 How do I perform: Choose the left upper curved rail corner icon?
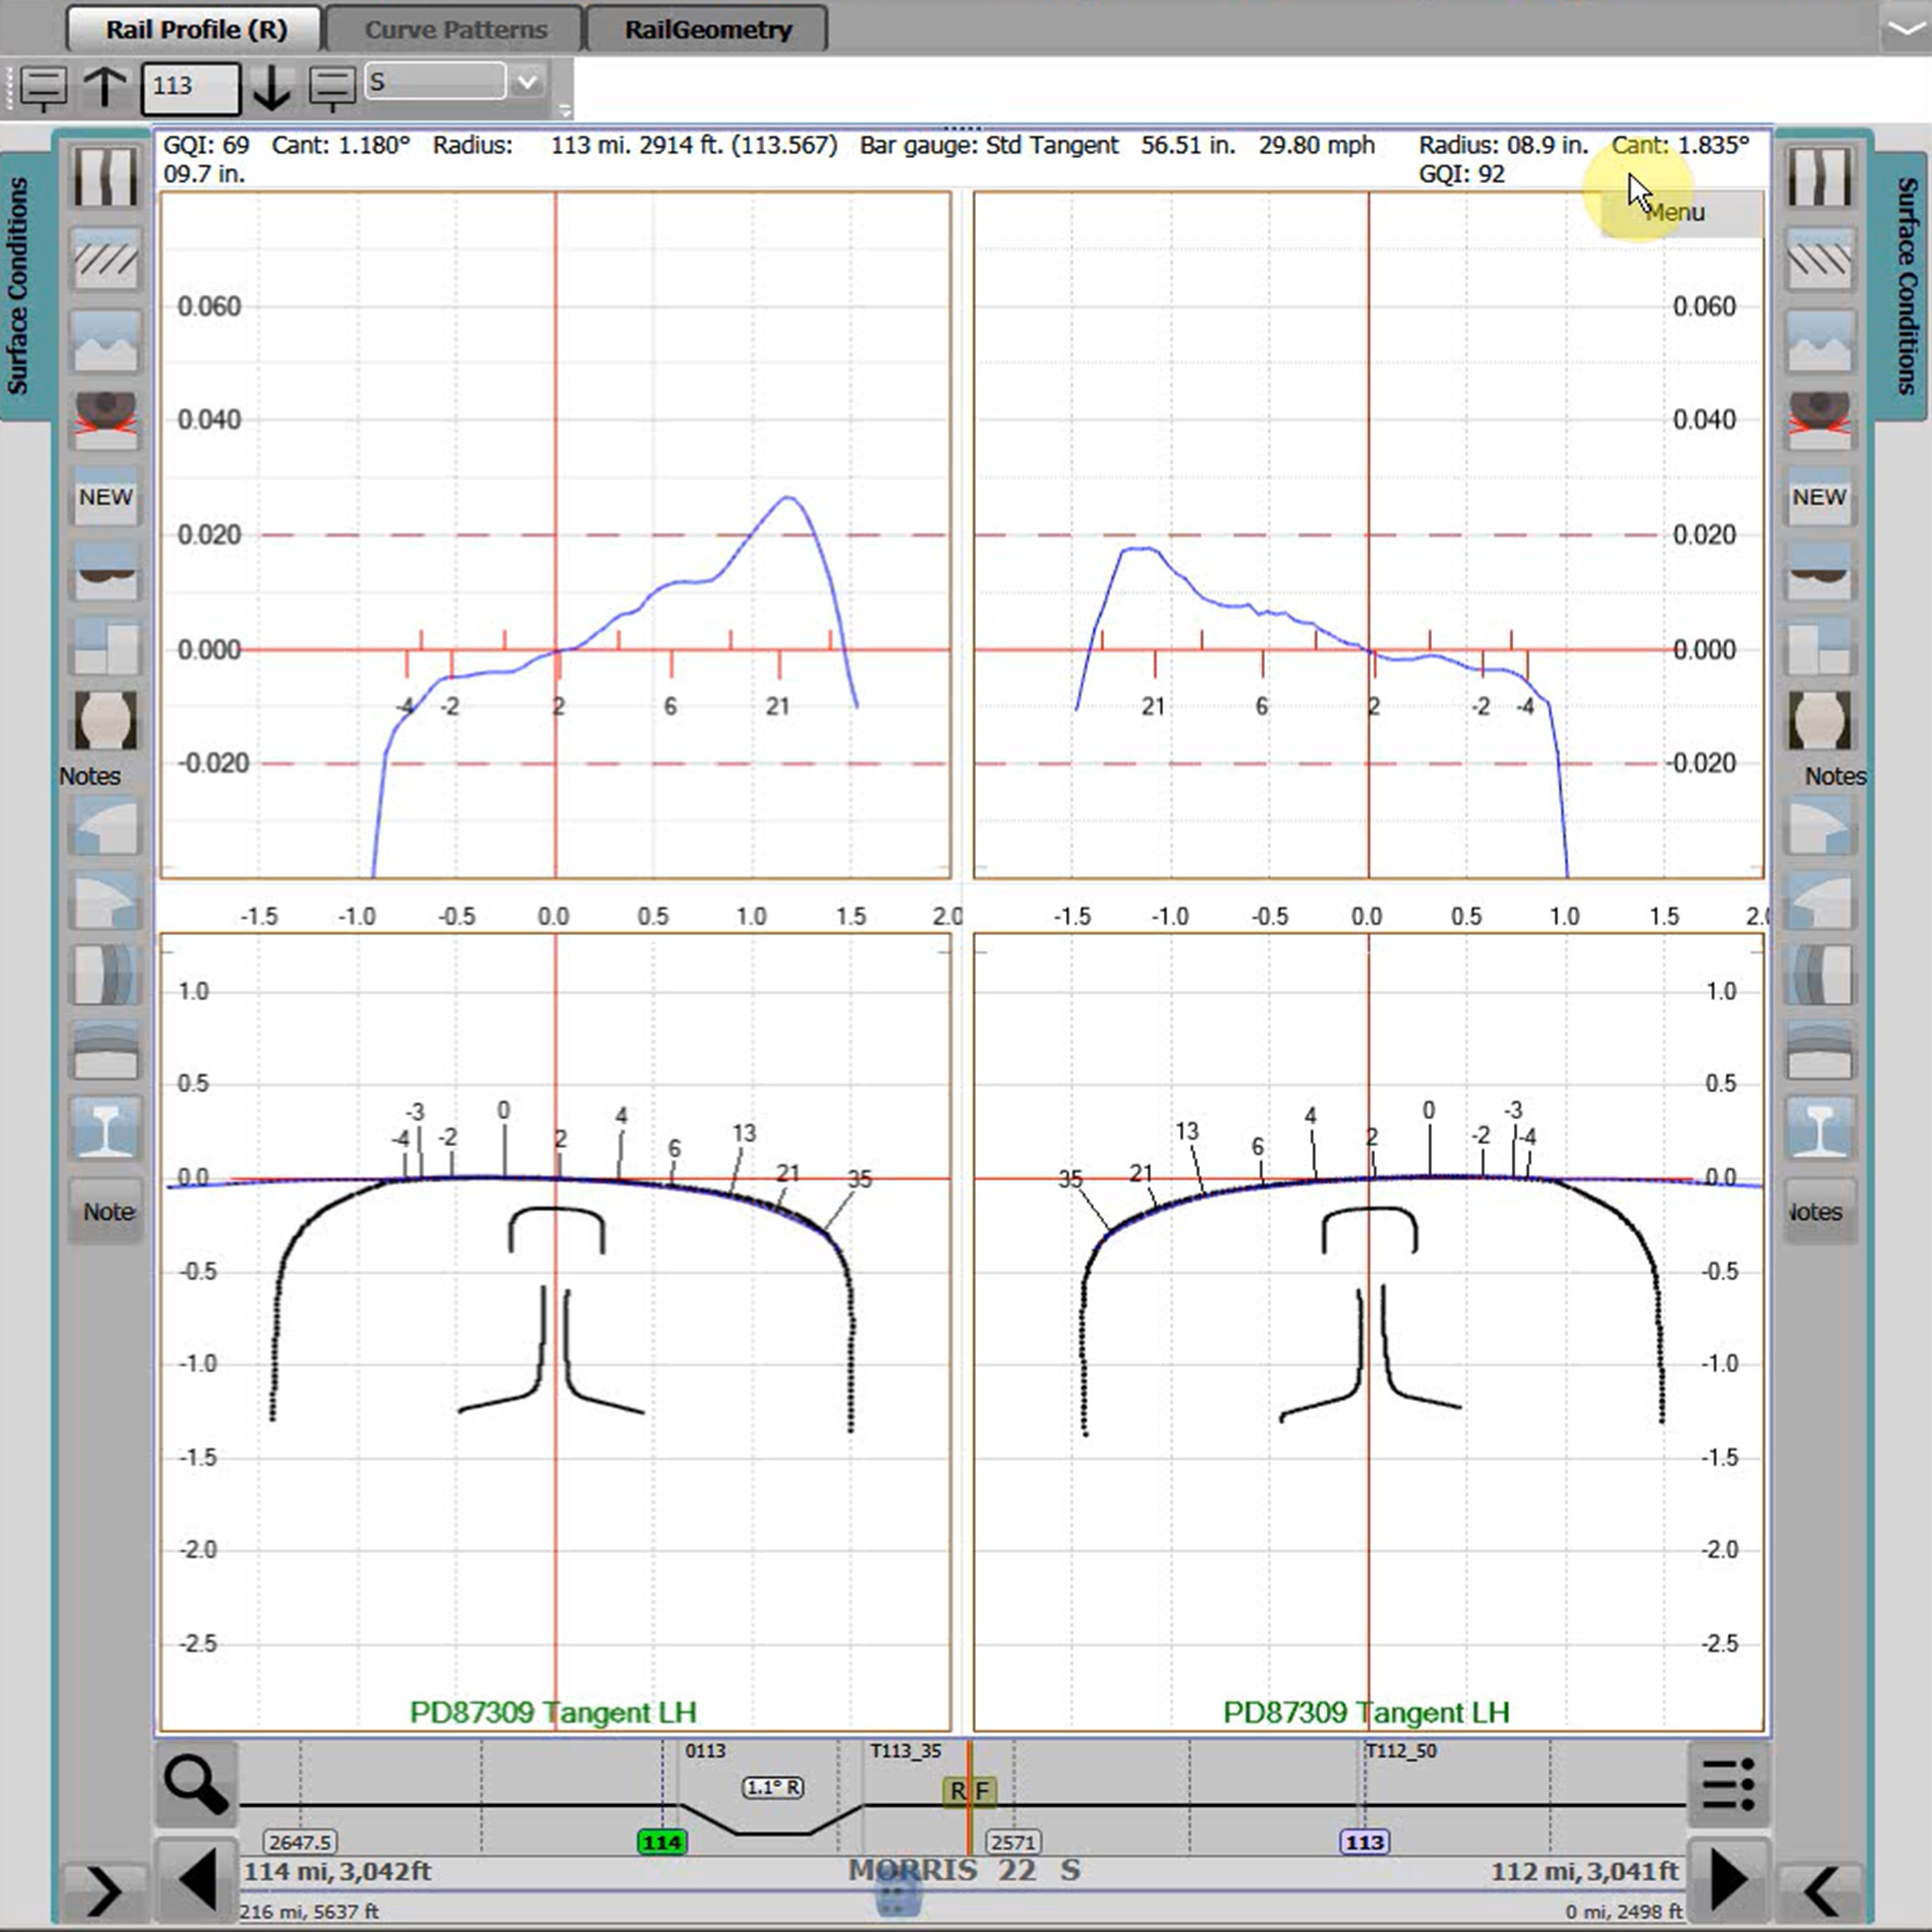pyautogui.click(x=105, y=826)
